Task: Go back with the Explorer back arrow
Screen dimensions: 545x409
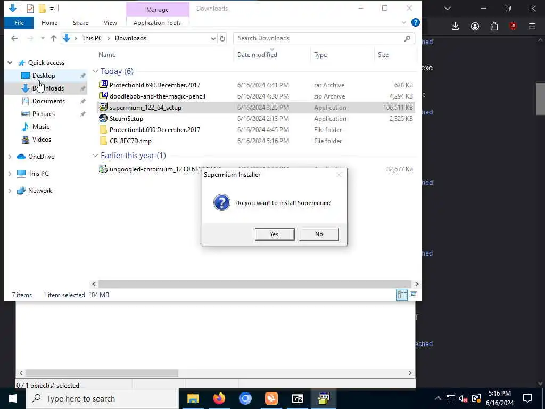Action: (14, 38)
